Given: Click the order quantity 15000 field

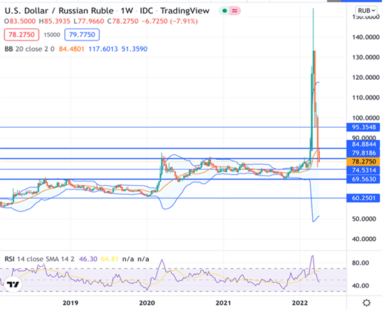Looking at the screenshot, I should [52, 35].
